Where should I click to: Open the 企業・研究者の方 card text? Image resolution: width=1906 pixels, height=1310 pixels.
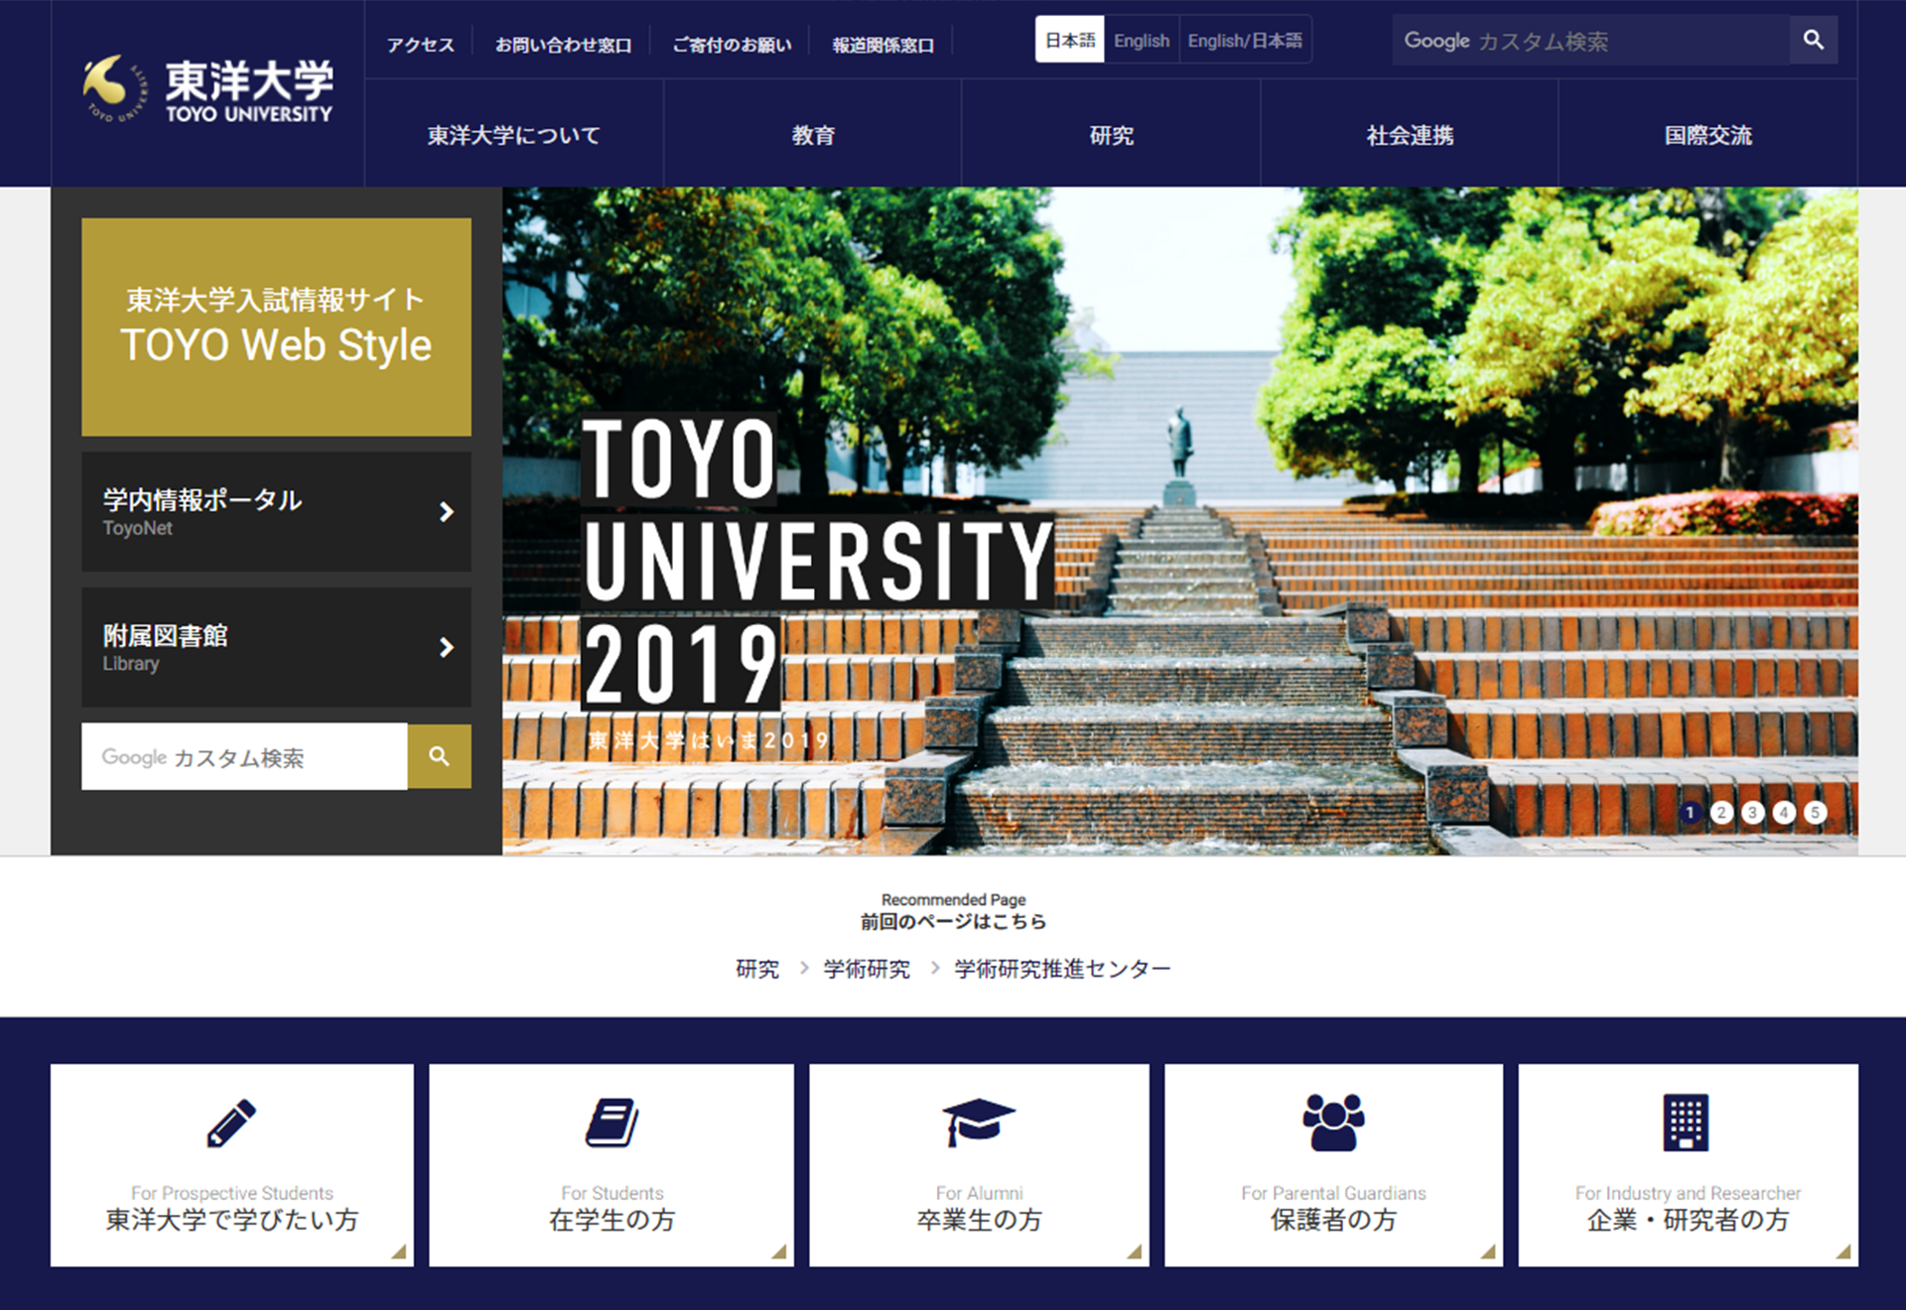[x=1688, y=1220]
